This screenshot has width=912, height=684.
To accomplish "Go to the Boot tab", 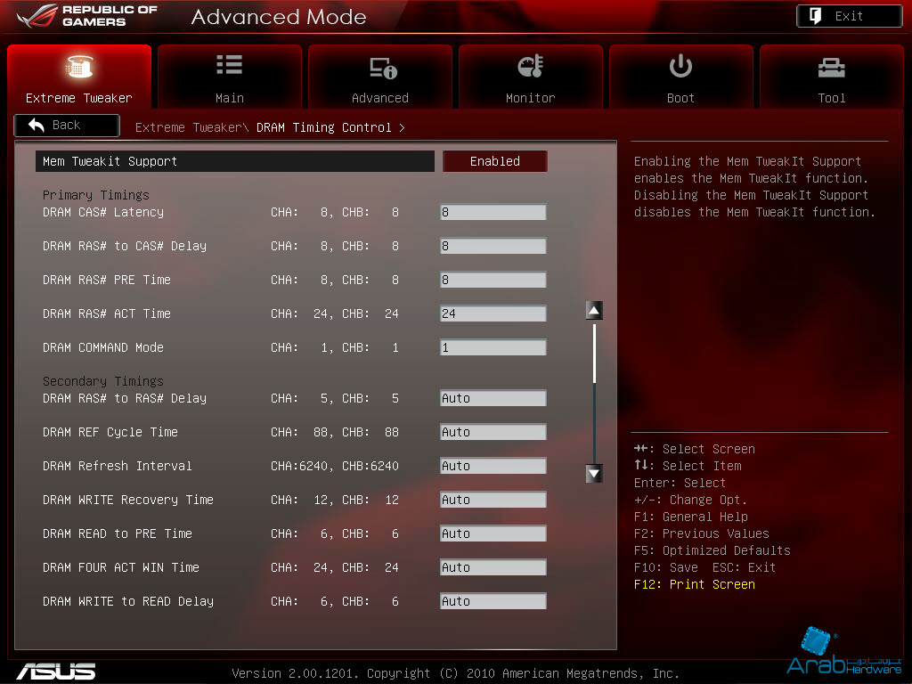I will coord(681,77).
